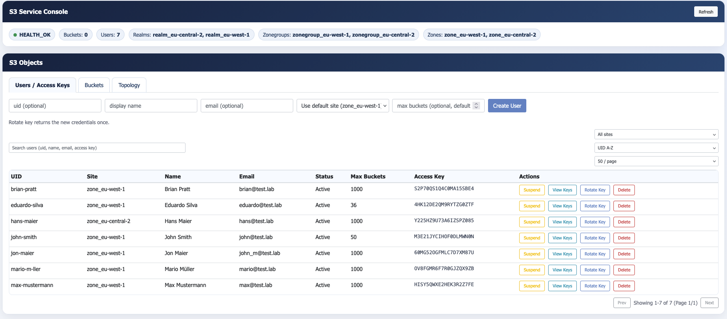Change the 50 / page selector
Image resolution: width=727 pixels, height=319 pixels.
click(656, 161)
